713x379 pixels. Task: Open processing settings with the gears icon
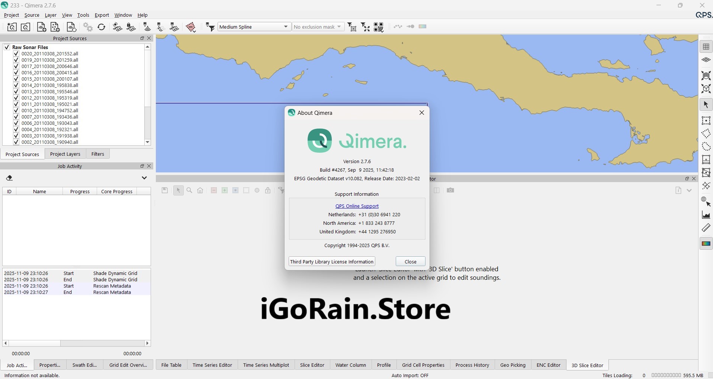[x=88, y=27]
